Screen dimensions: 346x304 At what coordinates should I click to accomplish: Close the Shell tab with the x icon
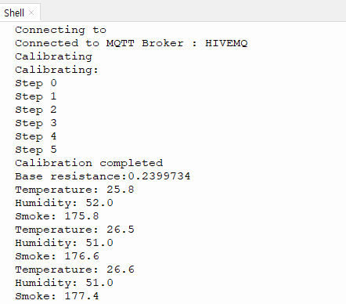[x=31, y=13]
